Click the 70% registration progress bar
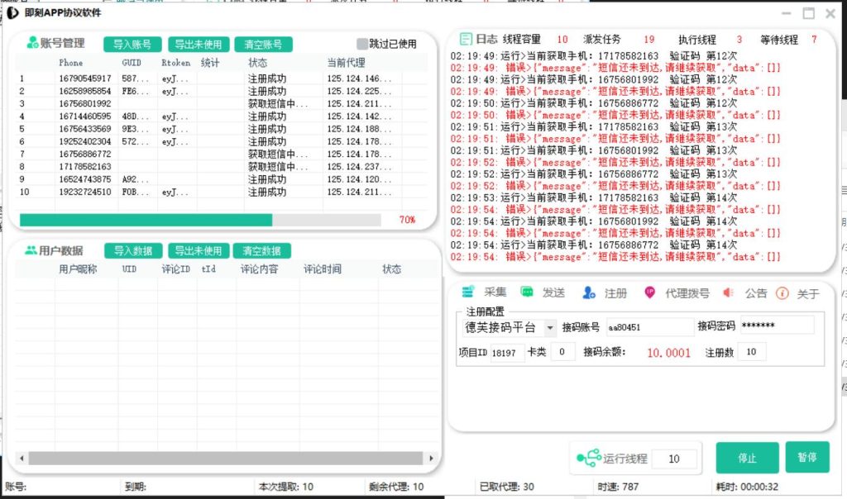 [x=200, y=220]
